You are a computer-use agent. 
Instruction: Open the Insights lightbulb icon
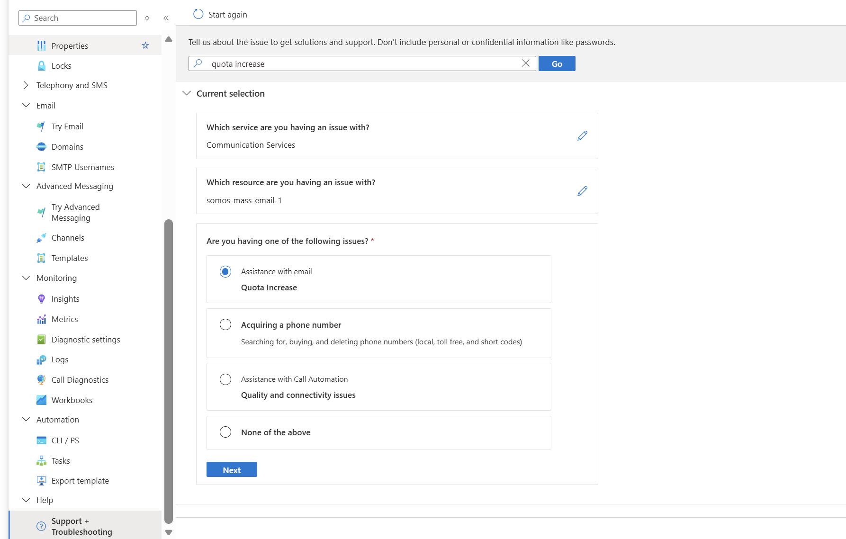[x=42, y=299]
